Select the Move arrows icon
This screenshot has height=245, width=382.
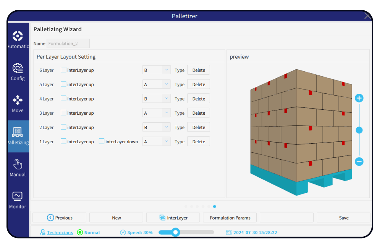coord(18,100)
